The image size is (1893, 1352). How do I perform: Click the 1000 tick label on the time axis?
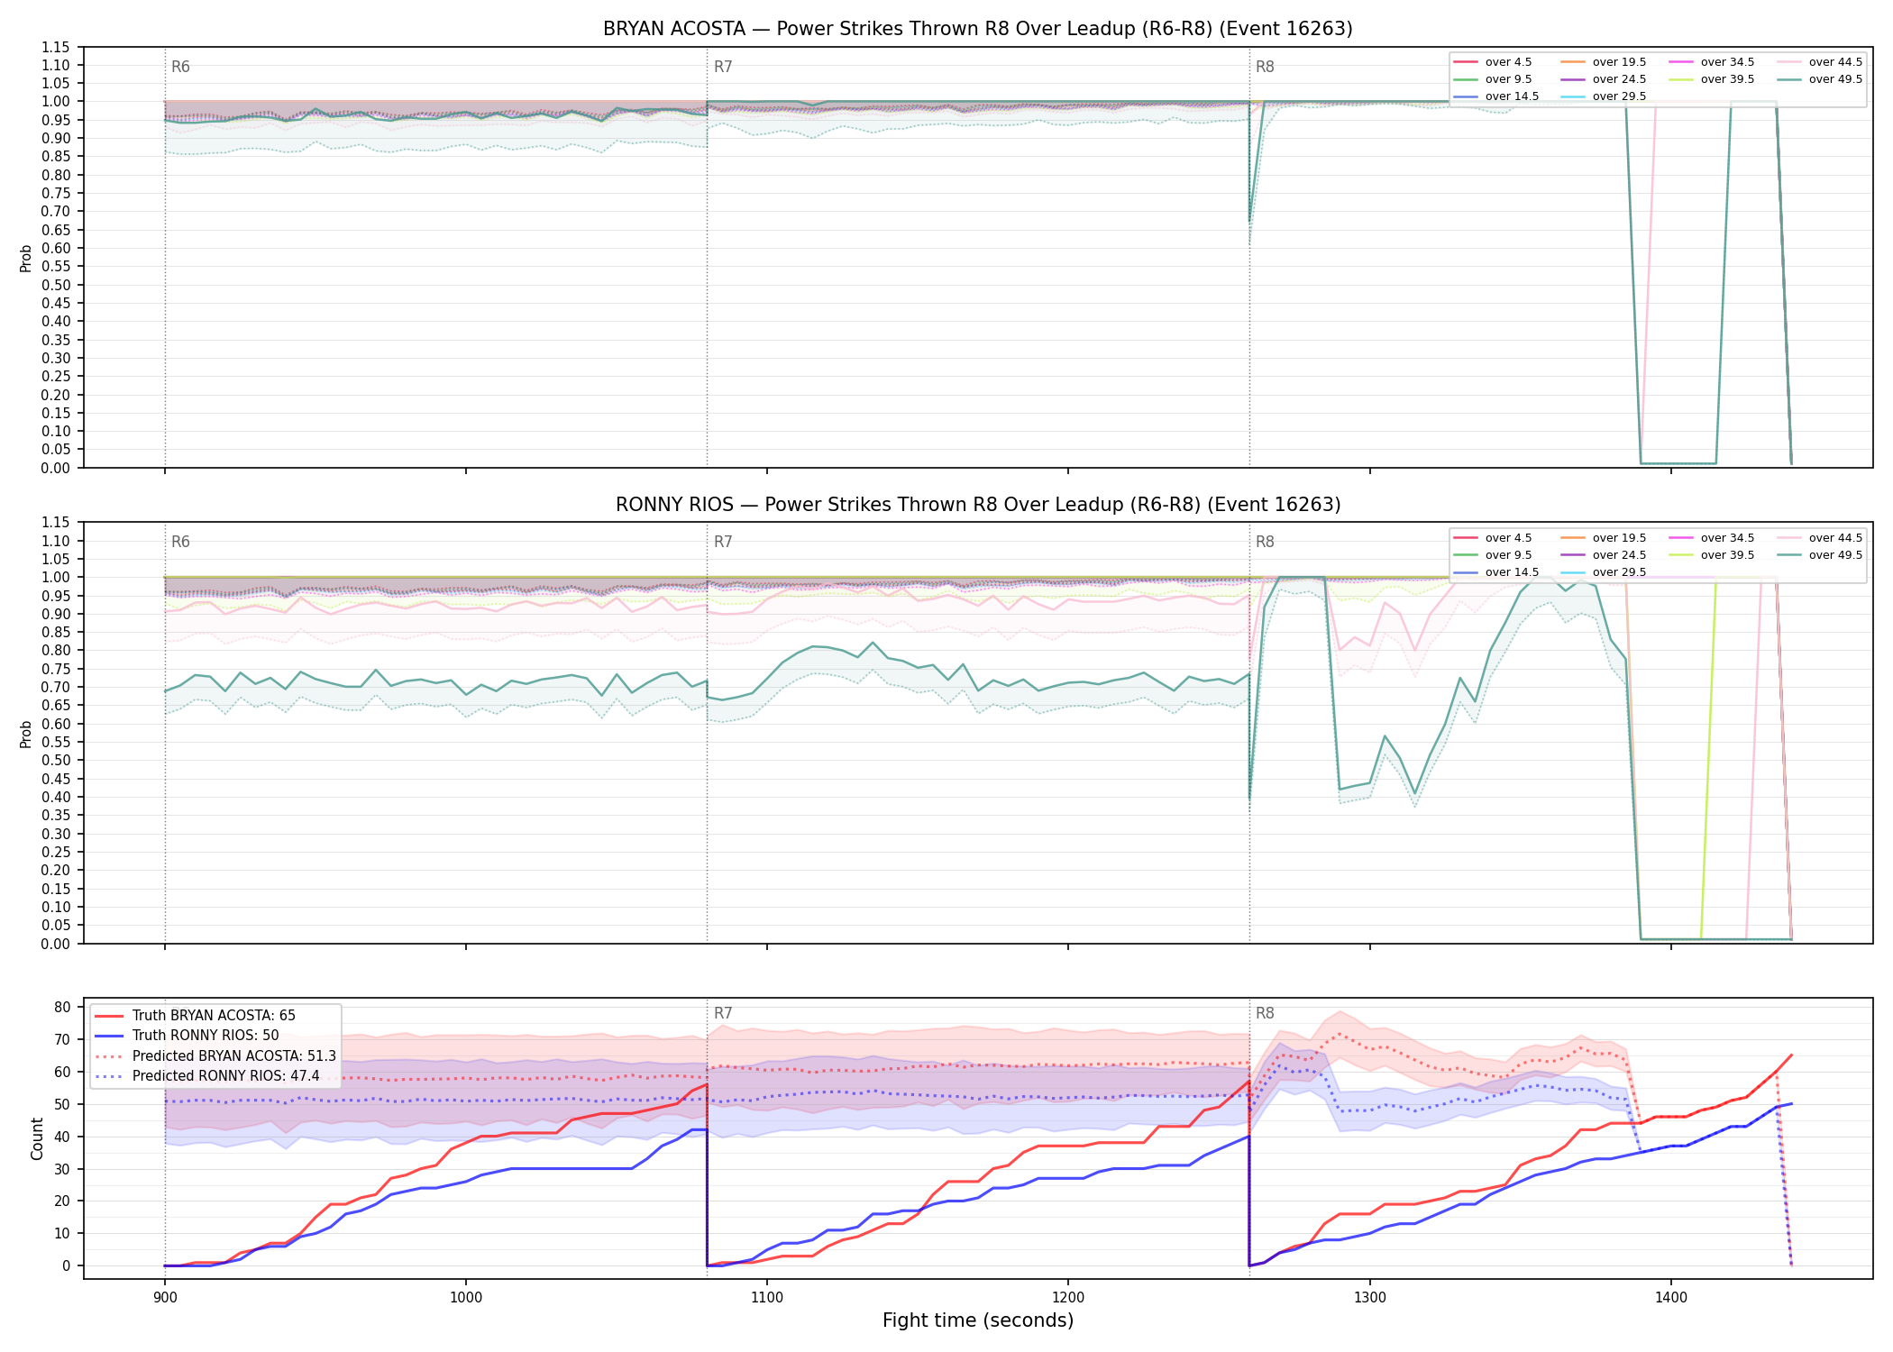click(x=465, y=1297)
